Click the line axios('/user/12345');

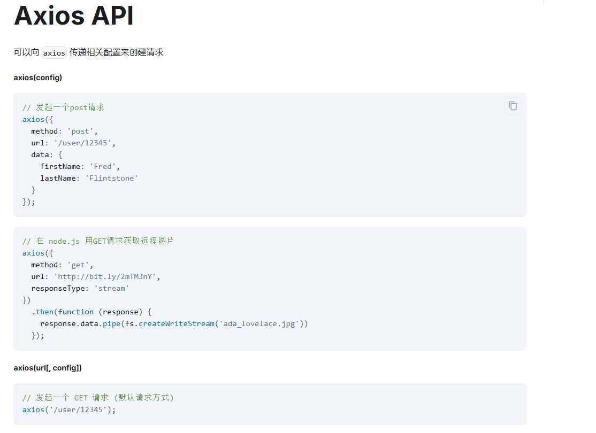[x=69, y=409]
